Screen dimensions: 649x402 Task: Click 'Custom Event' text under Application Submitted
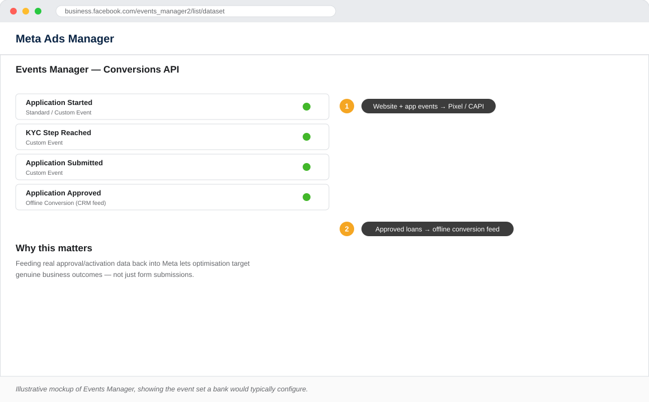(44, 173)
